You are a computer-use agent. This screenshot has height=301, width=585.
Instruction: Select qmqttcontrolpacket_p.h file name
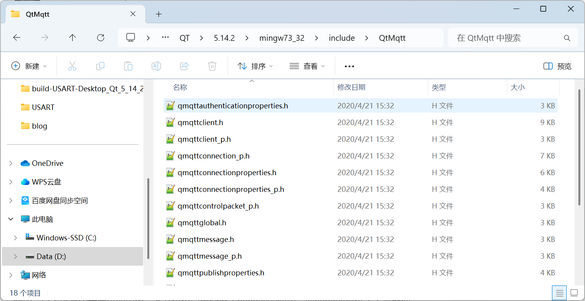(x=218, y=206)
